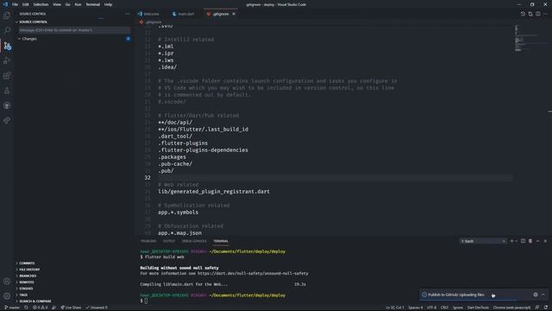552x311 pixels.
Task: Open the Terminal menu
Action: click(92, 4)
